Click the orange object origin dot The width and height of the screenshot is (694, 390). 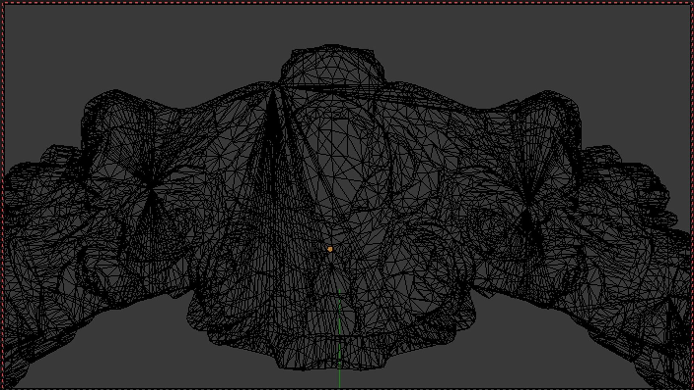tap(330, 249)
